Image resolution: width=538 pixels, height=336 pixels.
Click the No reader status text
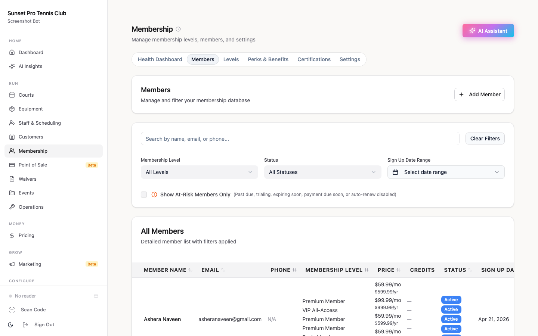[25, 296]
